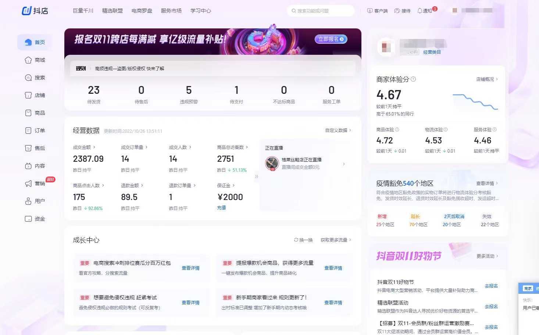The height and width of the screenshot is (335, 539).
Task: Expand 成交金额 chevron
Action: tap(94, 147)
